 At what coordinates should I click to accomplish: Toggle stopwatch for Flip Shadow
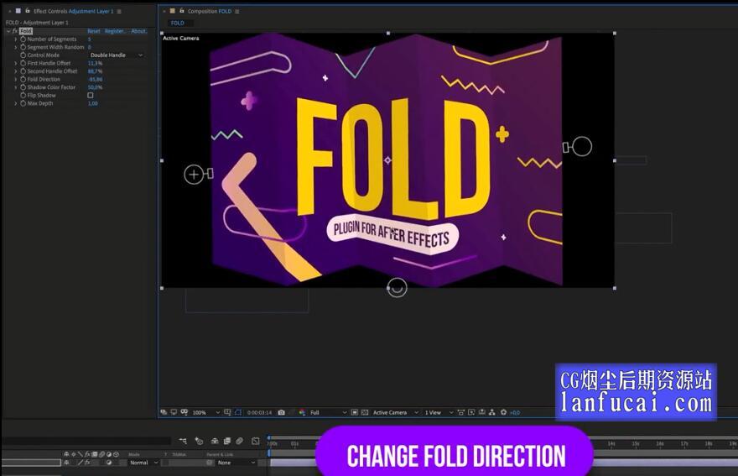[x=23, y=95]
